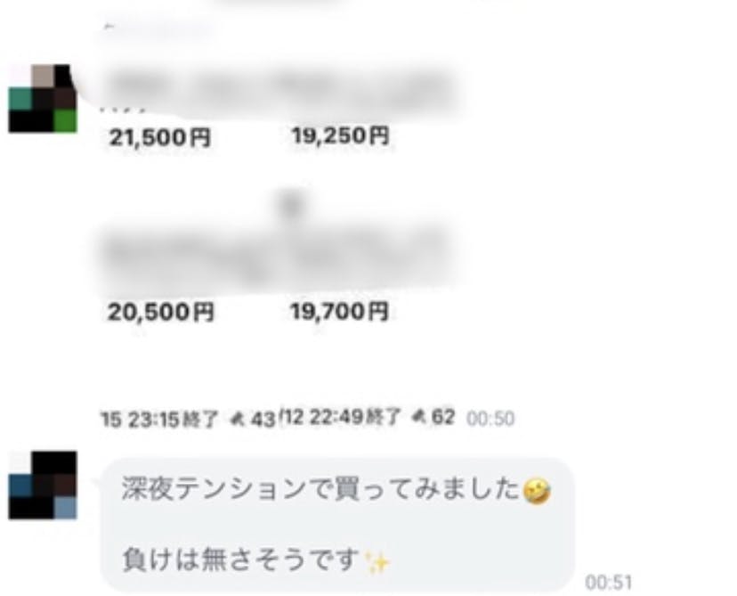Tap the 00:51 message timestamp
The image size is (737, 596).
tap(609, 583)
